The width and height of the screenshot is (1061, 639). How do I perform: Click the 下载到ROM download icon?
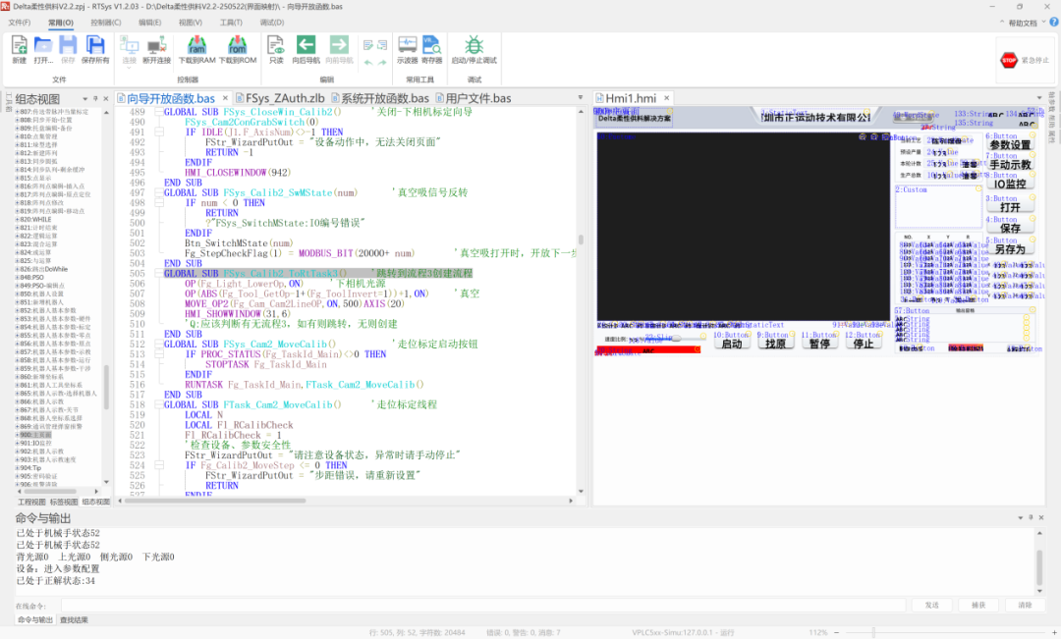tap(238, 50)
